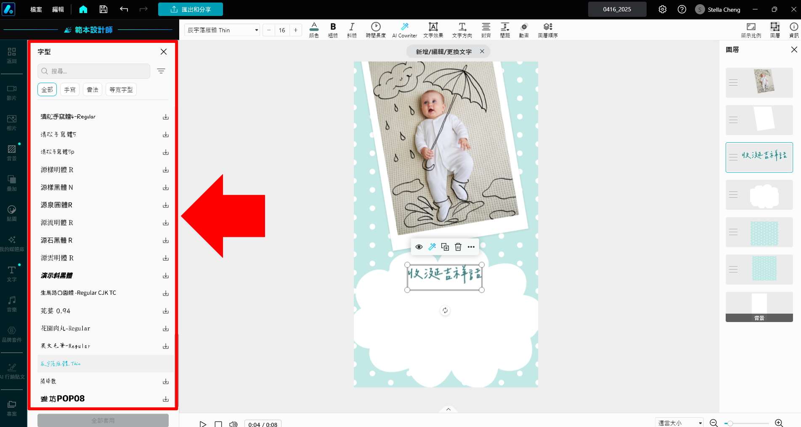Close the 字型 font panel
The height and width of the screenshot is (427, 801).
coord(164,51)
